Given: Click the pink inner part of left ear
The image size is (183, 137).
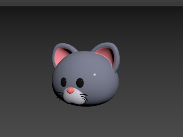Looking at the screenshot, I should click(61, 56).
